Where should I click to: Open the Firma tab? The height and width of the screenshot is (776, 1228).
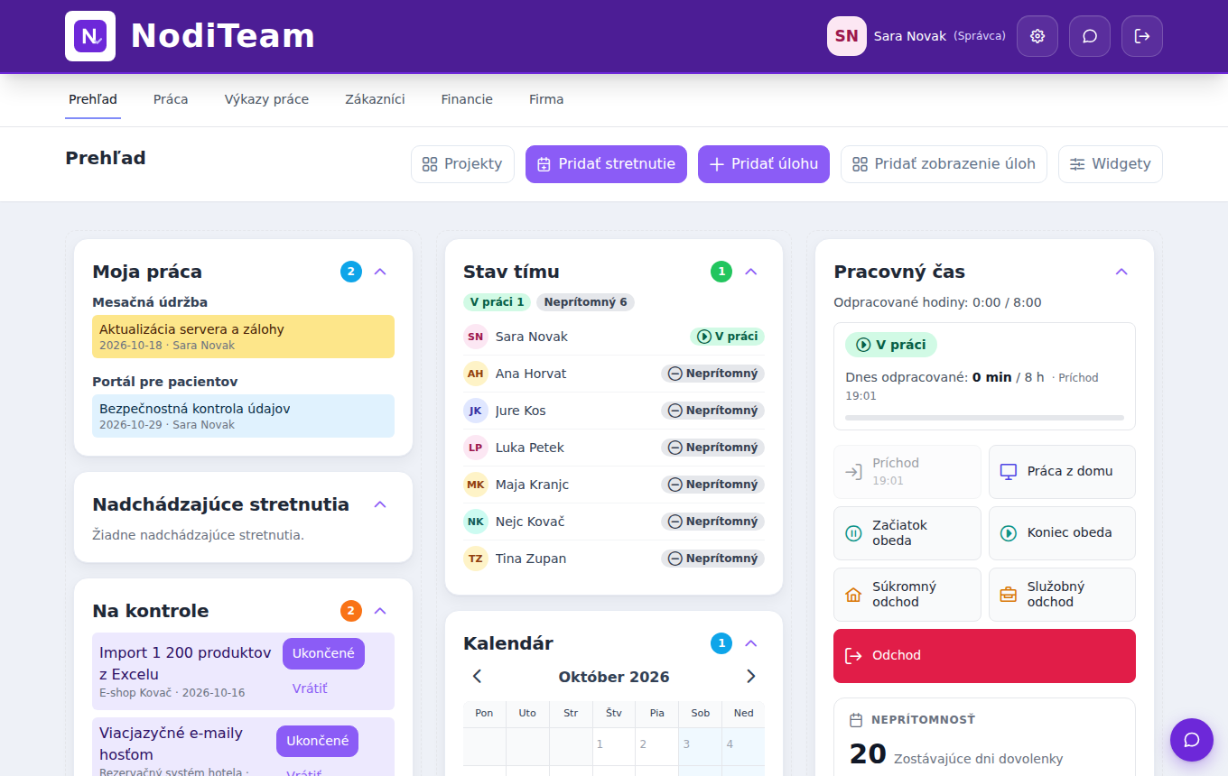[x=546, y=99]
